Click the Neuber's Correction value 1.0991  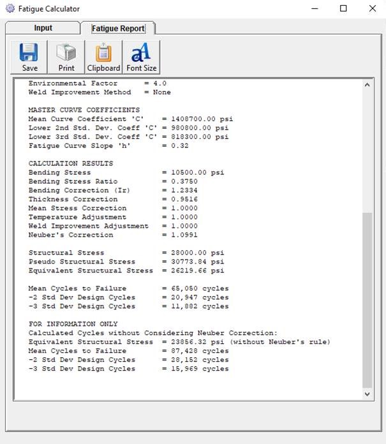184,235
